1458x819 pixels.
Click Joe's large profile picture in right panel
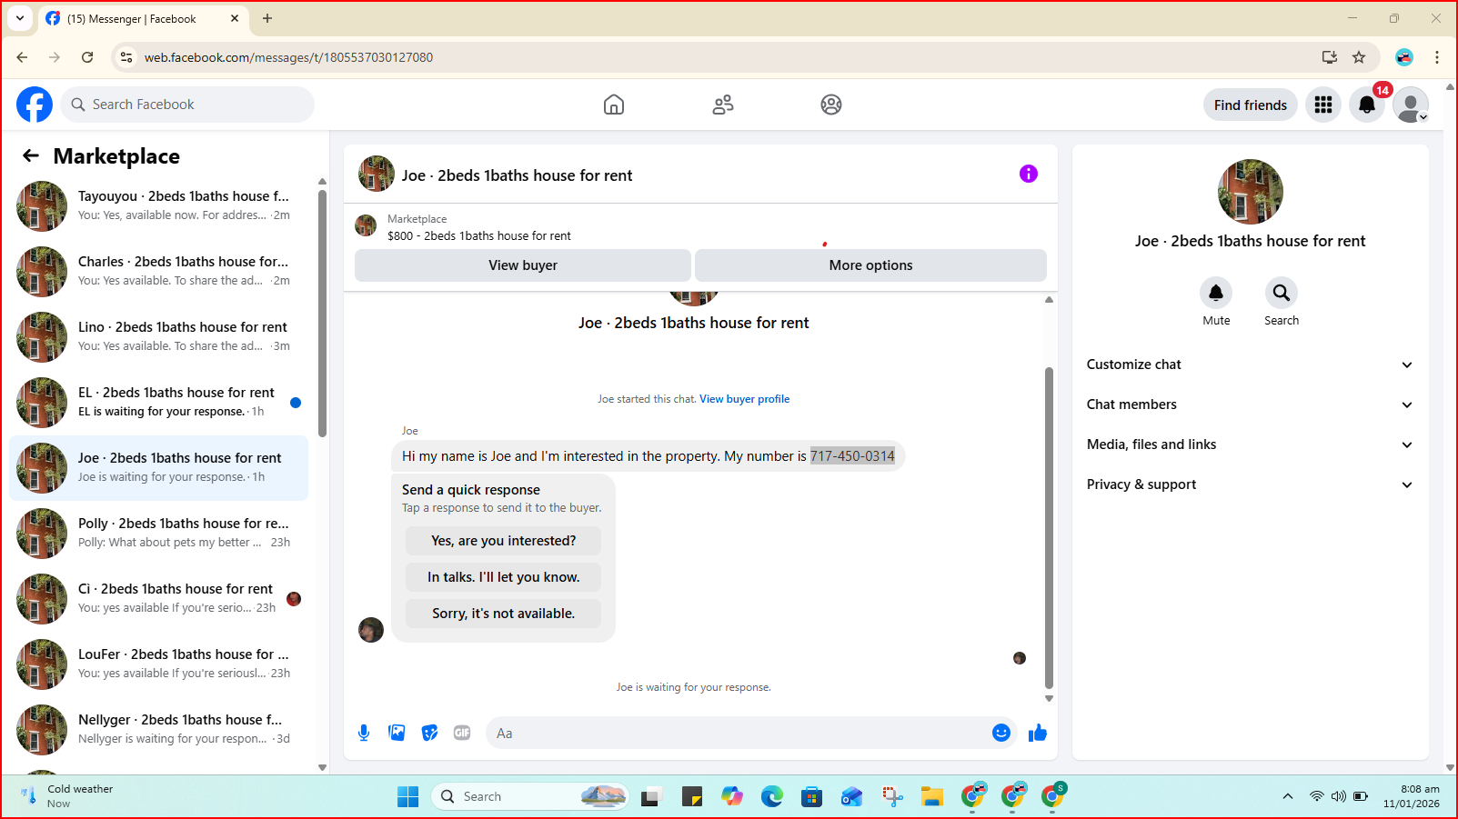(1250, 192)
